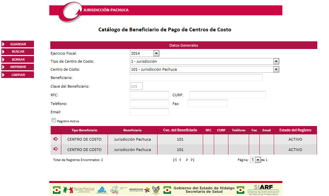The width and height of the screenshot is (329, 196).
Task: Click 101 cell in first row
Action: [x=180, y=139]
